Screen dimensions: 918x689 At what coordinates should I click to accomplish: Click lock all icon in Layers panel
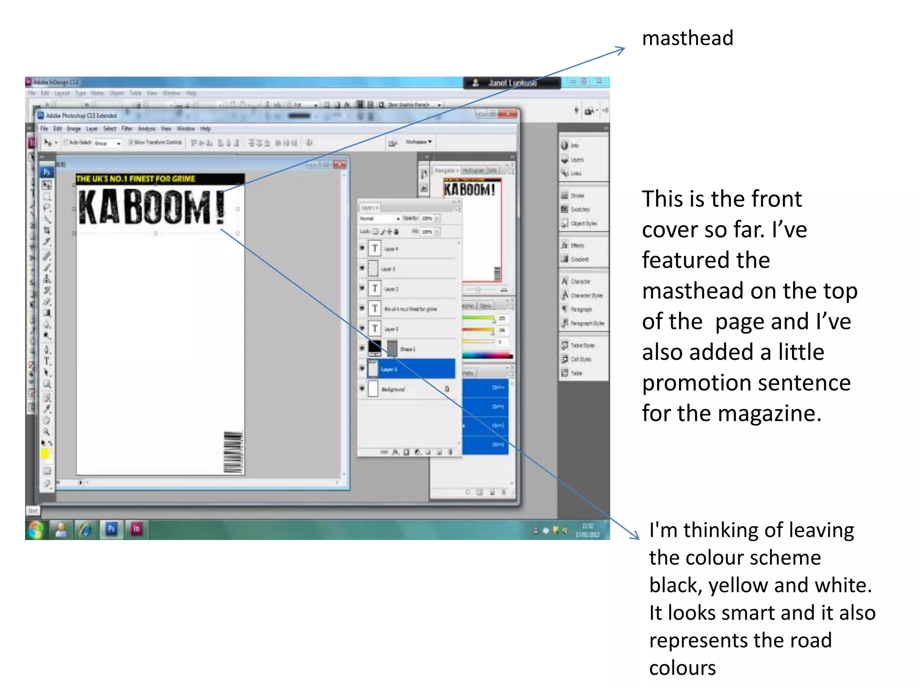[396, 231]
